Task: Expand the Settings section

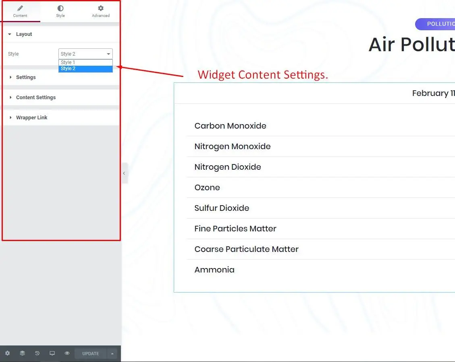Action: pyautogui.click(x=61, y=77)
